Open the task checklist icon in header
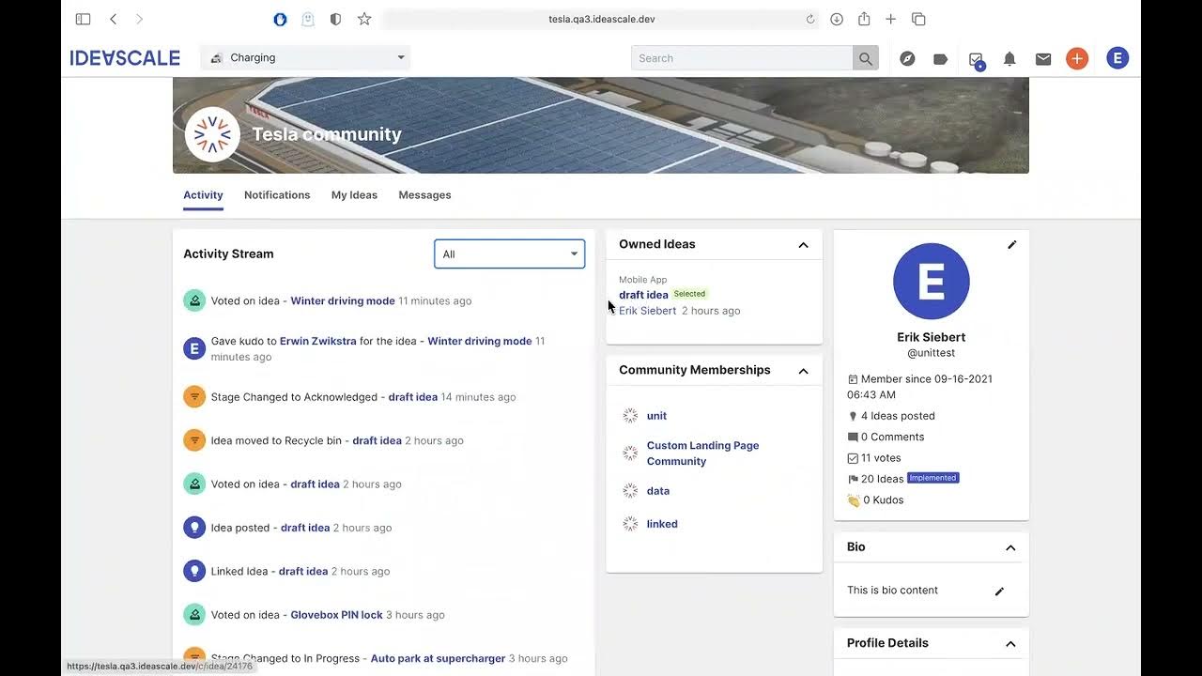The height and width of the screenshot is (676, 1202). click(976, 59)
